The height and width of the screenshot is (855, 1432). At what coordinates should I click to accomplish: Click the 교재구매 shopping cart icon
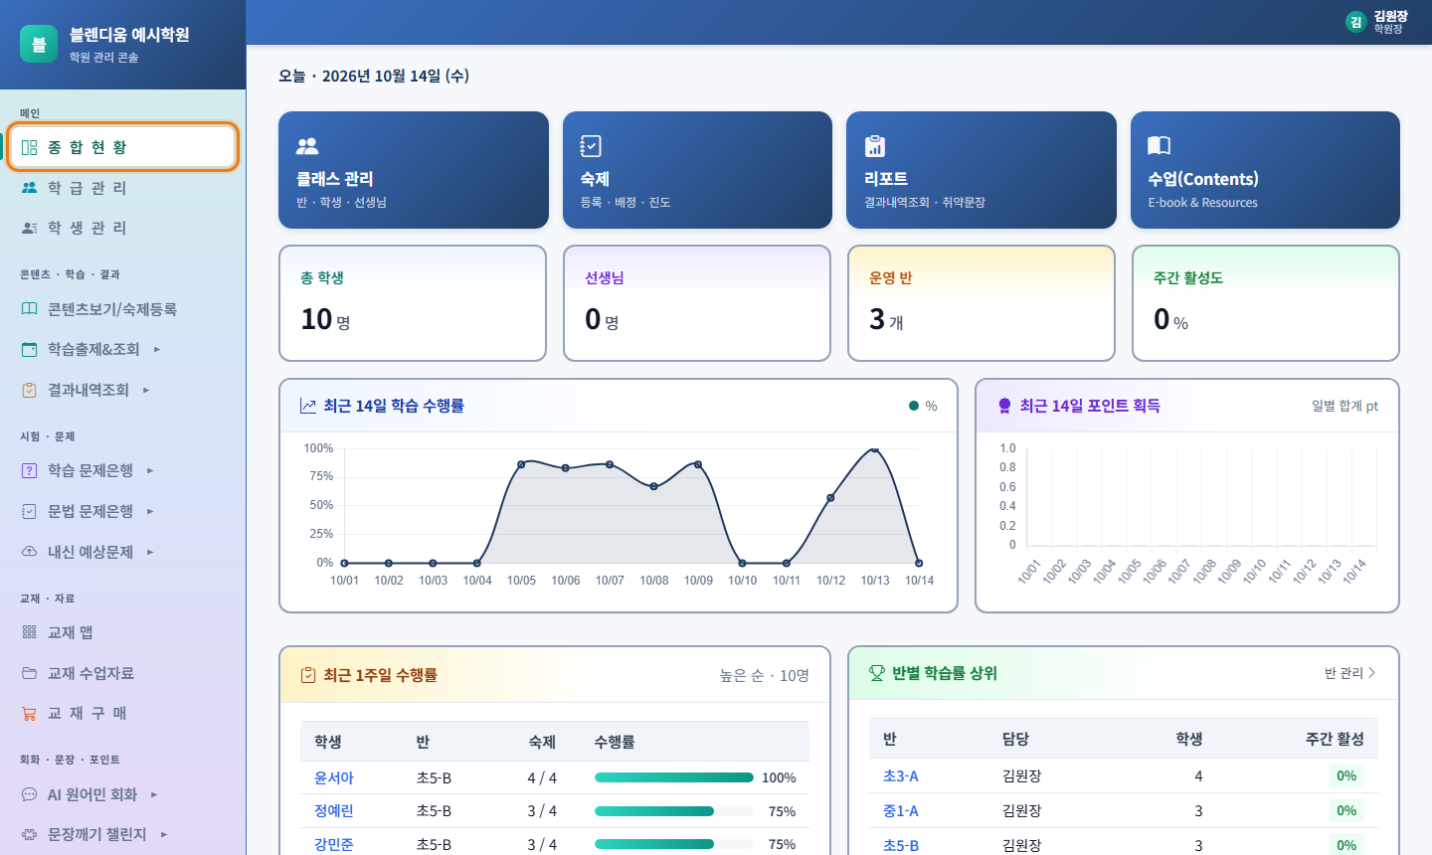pos(30,713)
